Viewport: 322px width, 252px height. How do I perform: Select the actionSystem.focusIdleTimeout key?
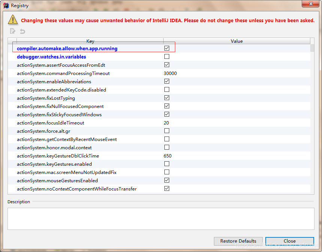pos(51,123)
